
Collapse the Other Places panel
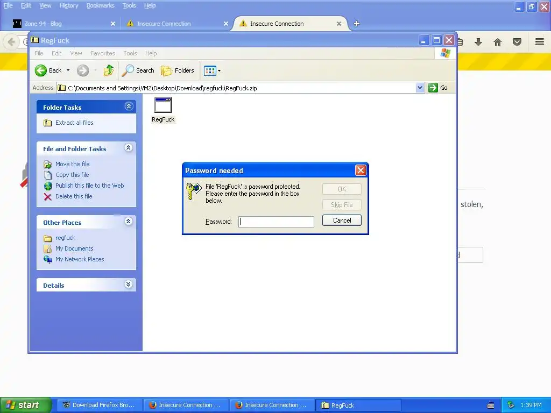pyautogui.click(x=129, y=221)
